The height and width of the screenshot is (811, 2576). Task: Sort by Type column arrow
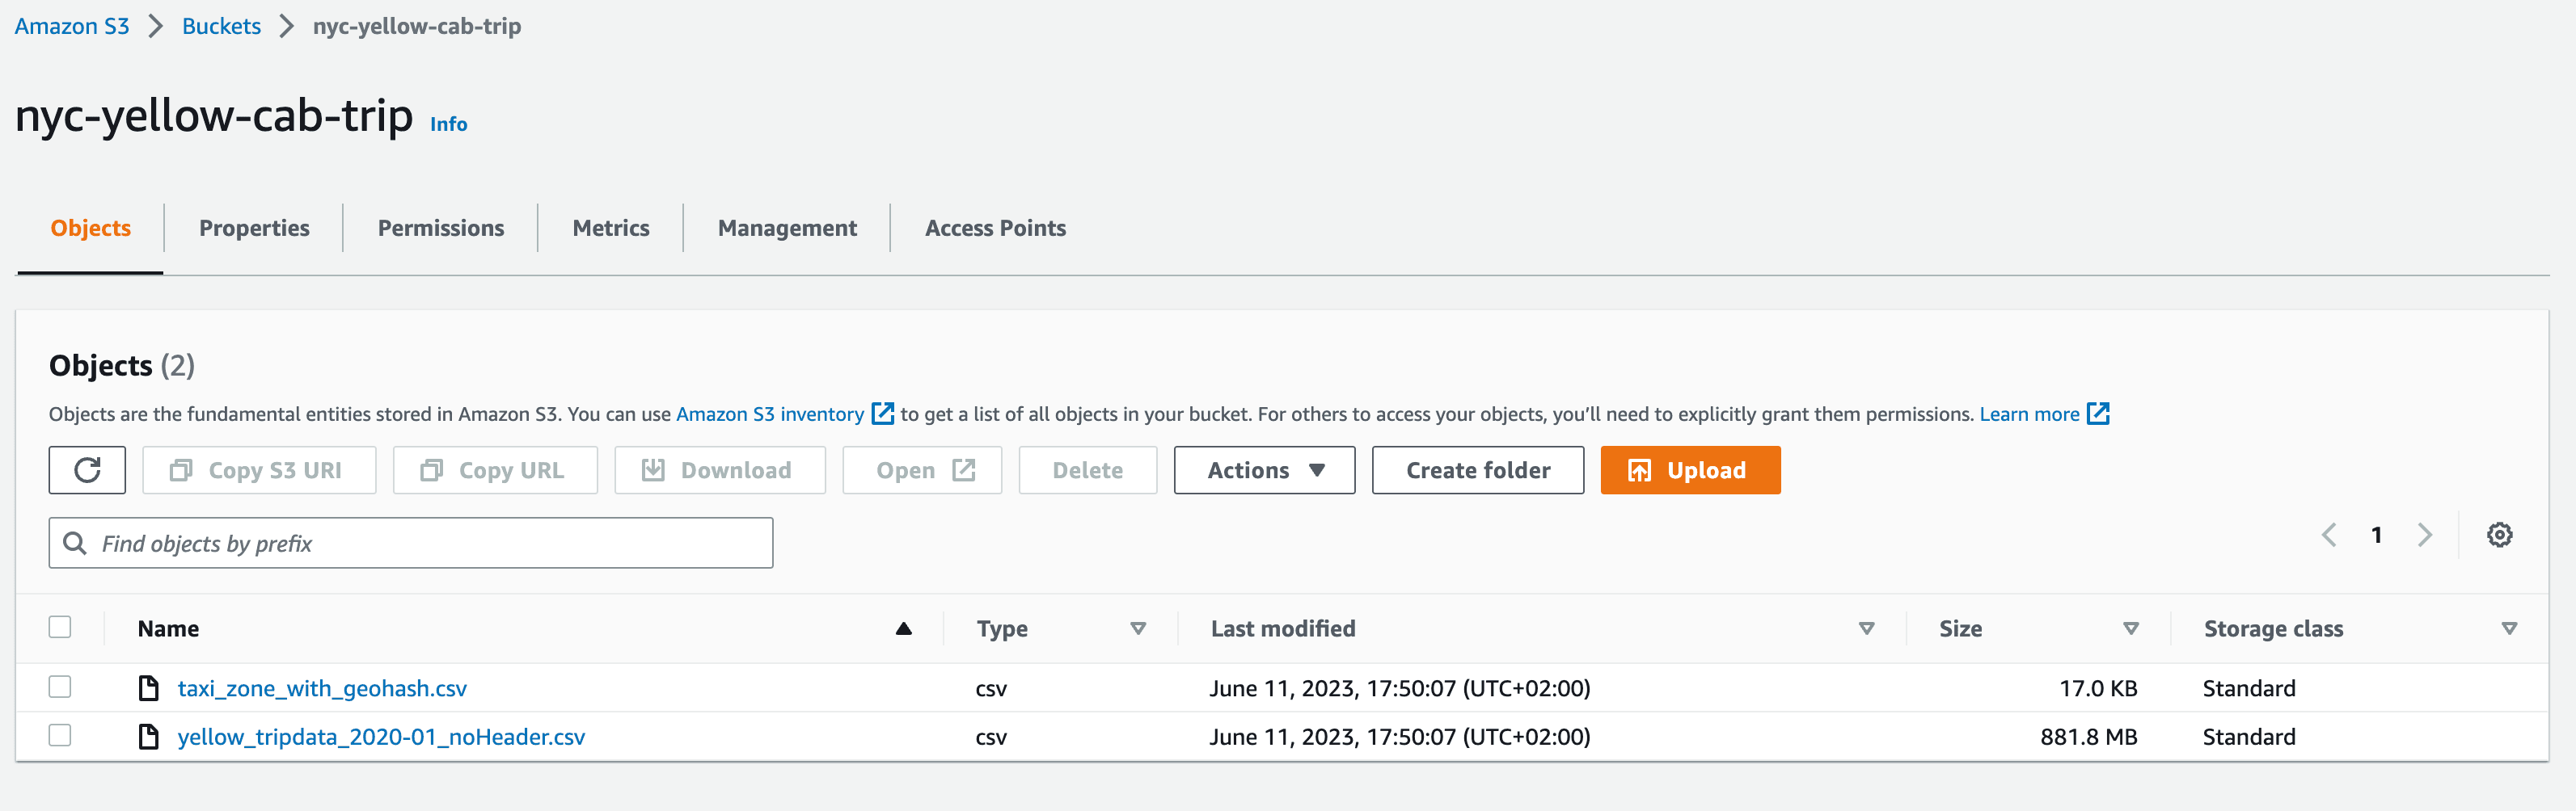[x=1138, y=628]
